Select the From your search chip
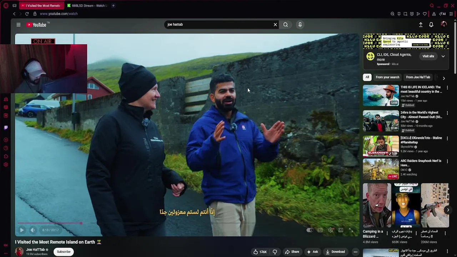Viewport: 457px width, 257px height. point(387,77)
